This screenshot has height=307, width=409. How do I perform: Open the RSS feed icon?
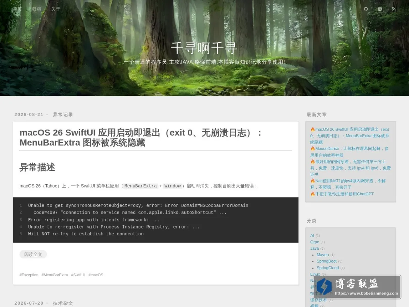(x=394, y=9)
